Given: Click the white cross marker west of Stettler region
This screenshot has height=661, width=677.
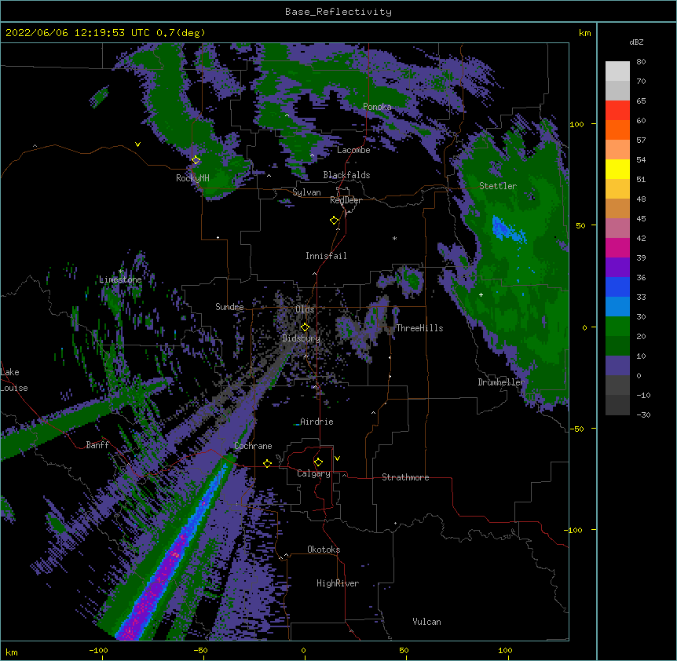Looking at the screenshot, I should pyautogui.click(x=481, y=294).
